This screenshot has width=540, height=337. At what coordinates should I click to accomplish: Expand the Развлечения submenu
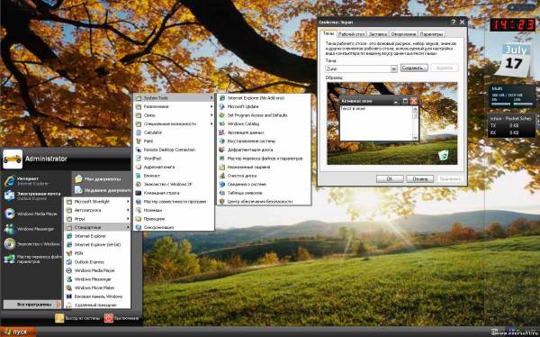coord(174,106)
